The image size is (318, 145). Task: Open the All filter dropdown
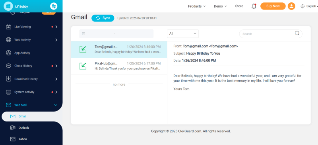(183, 33)
